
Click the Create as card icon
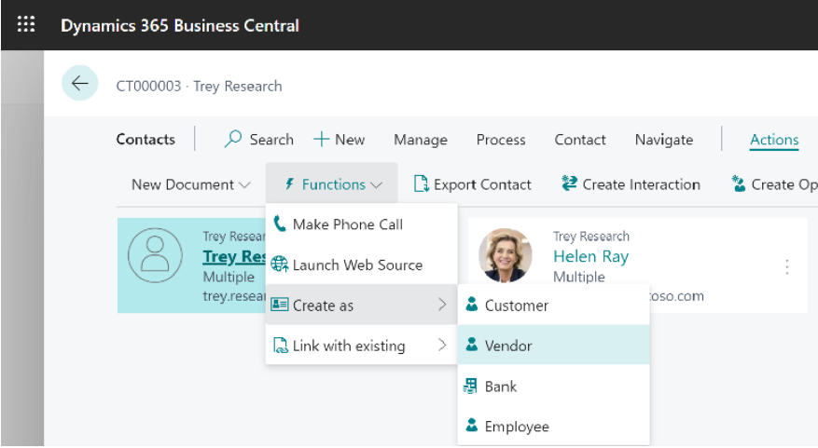280,305
